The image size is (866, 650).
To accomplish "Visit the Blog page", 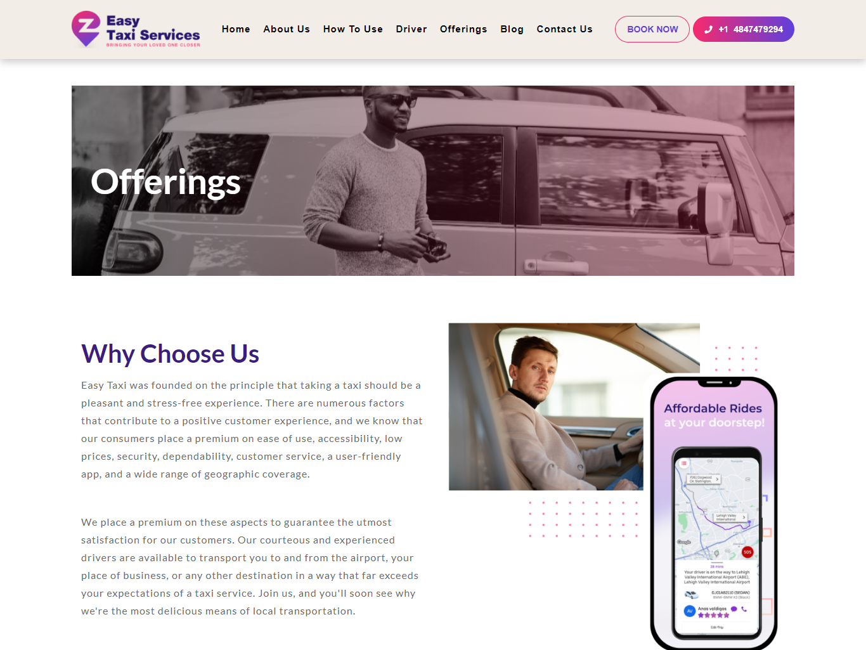I will (x=512, y=29).
